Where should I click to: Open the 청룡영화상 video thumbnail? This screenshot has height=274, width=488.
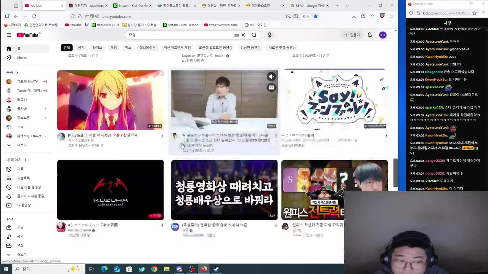coord(224,190)
